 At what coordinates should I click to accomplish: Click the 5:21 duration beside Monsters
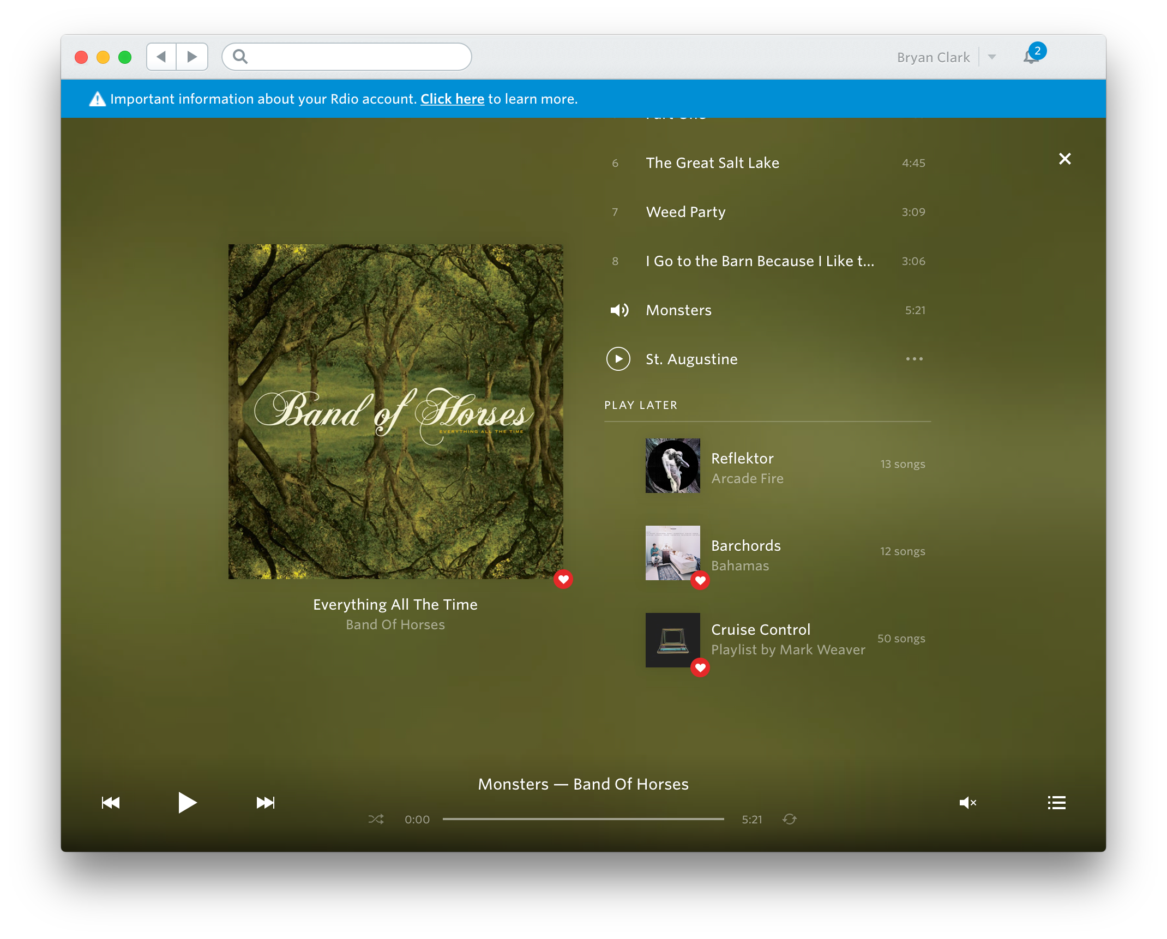coord(915,310)
